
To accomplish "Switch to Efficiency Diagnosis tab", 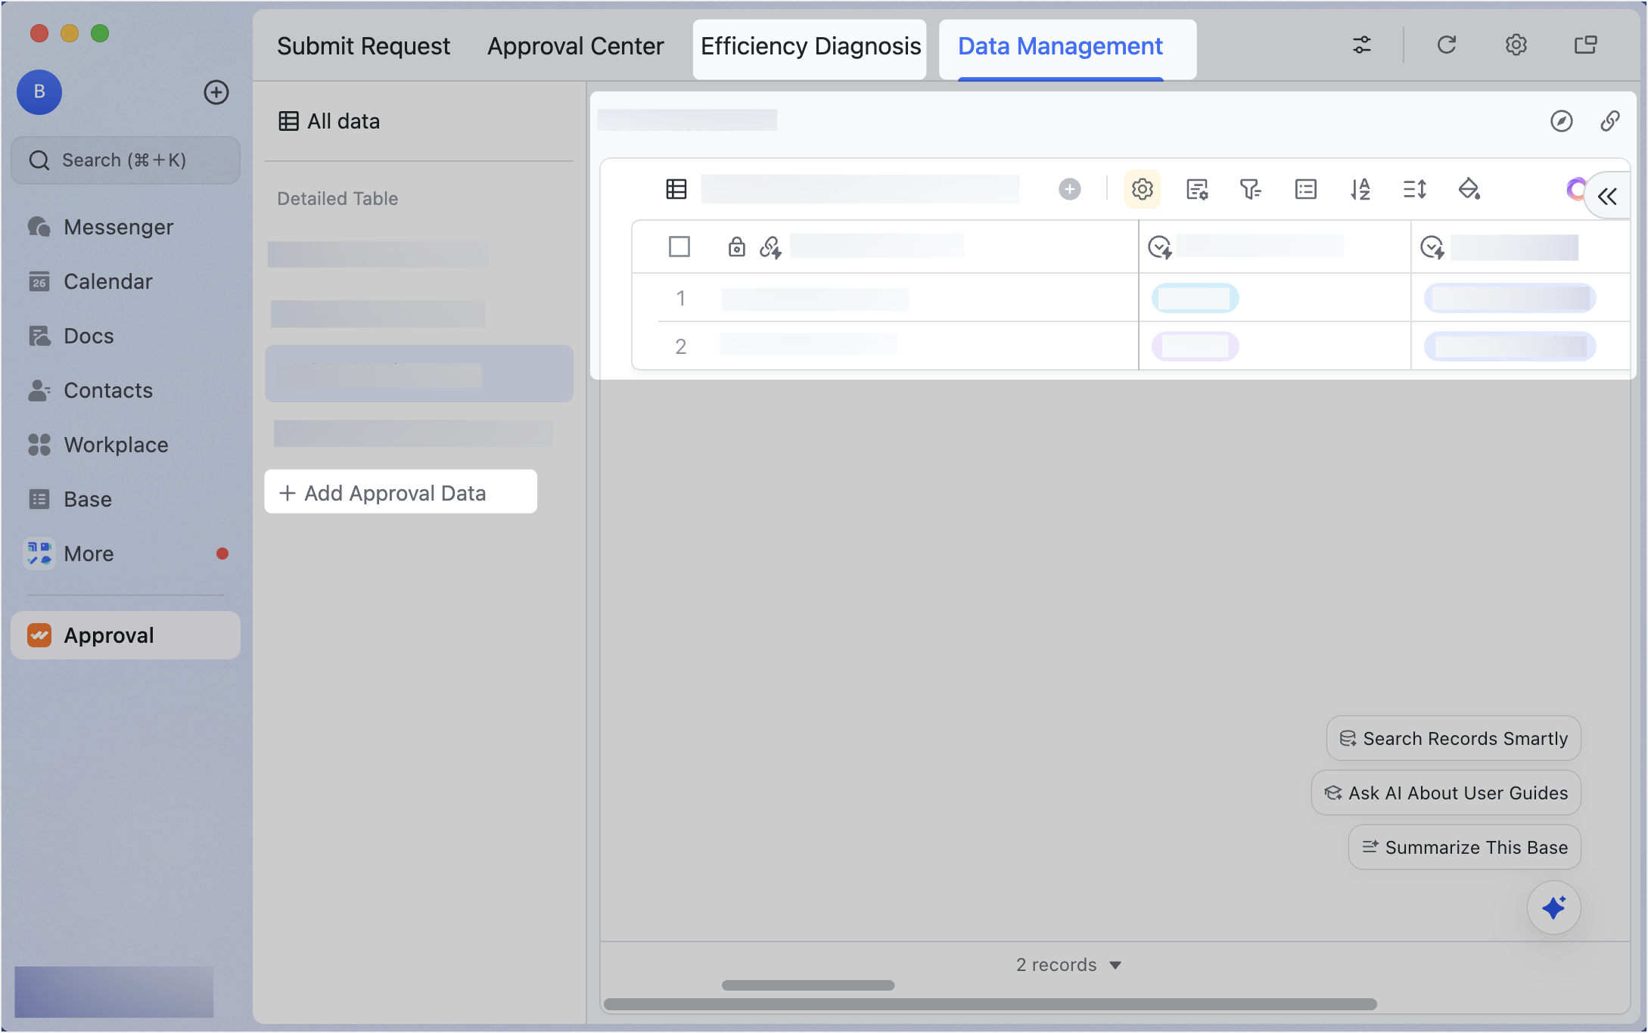I will click(810, 46).
